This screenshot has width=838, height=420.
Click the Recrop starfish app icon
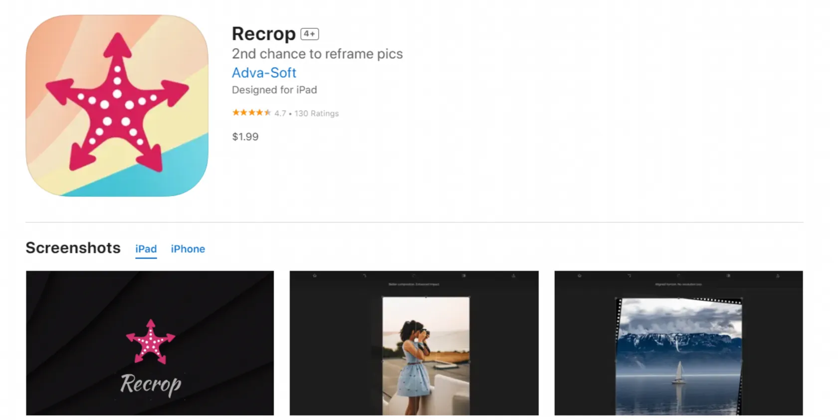coord(117,106)
